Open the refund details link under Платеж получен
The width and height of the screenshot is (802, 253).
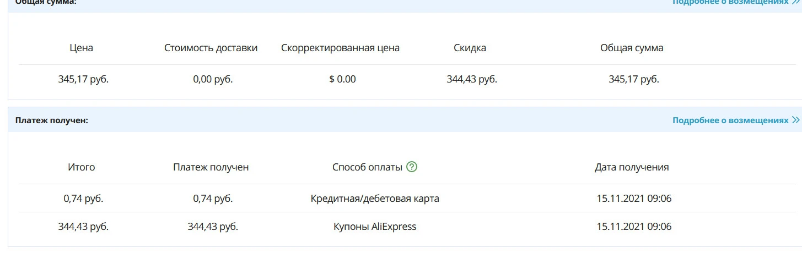730,120
